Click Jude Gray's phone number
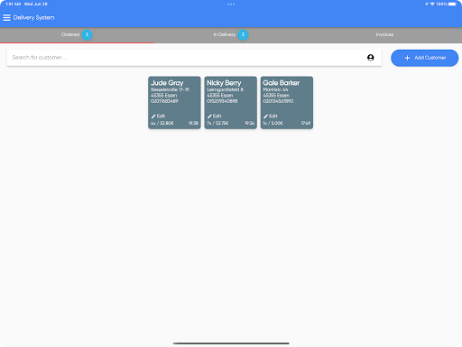Viewport: 462px width, 347px height. pos(164,101)
